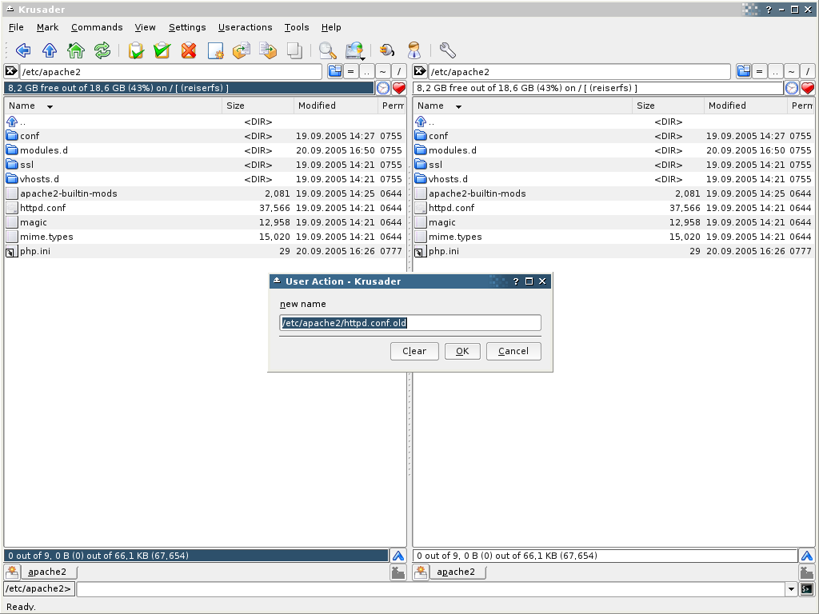Unselect all using the red X icon
Image resolution: width=819 pixels, height=614 pixels.
[189, 50]
